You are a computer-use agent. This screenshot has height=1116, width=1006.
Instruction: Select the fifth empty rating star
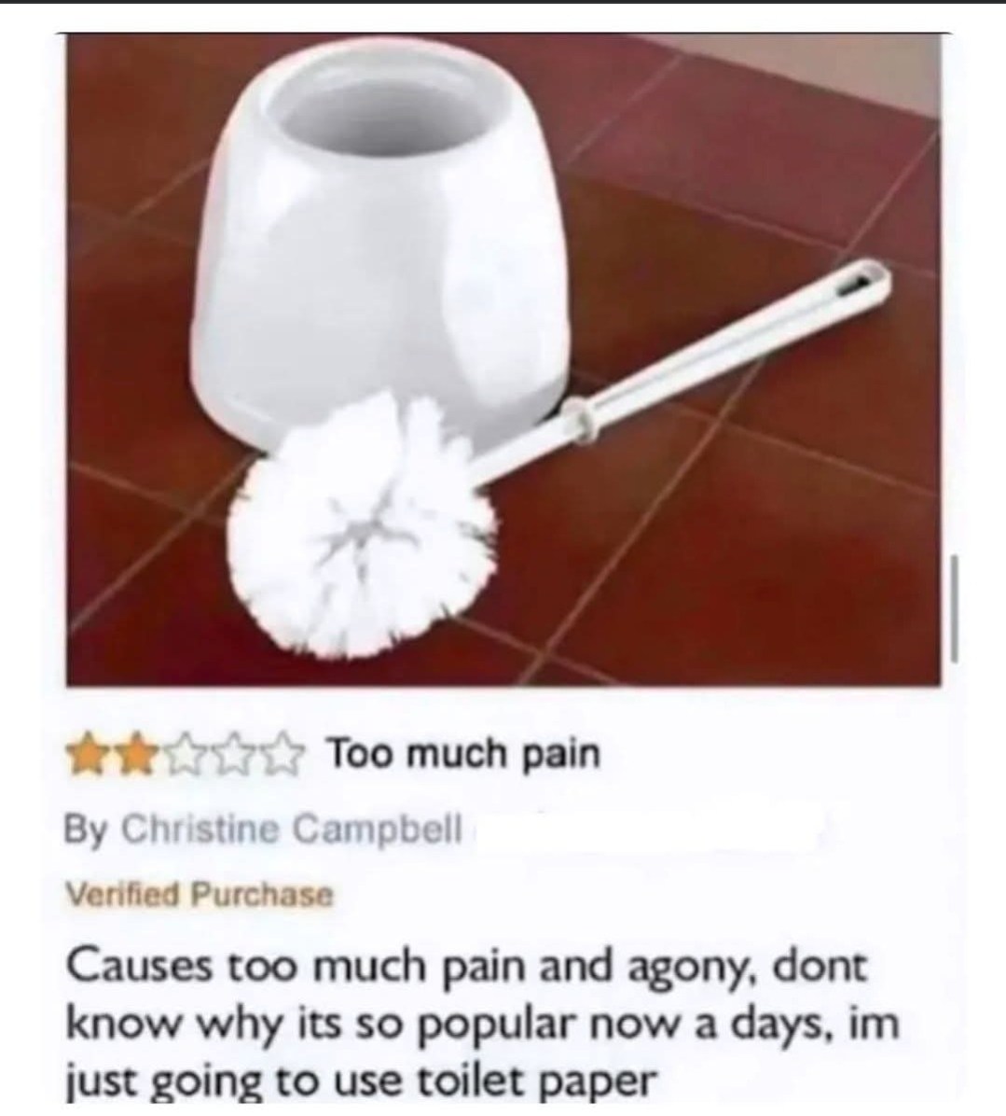pyautogui.click(x=283, y=755)
